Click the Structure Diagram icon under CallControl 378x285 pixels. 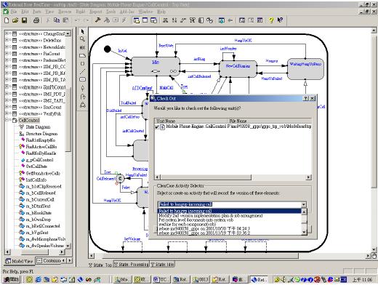22,134
